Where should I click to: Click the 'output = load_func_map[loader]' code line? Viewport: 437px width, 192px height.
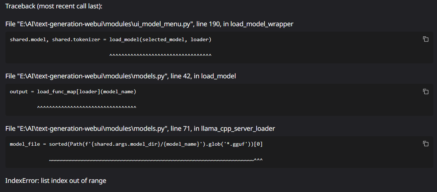point(73,91)
